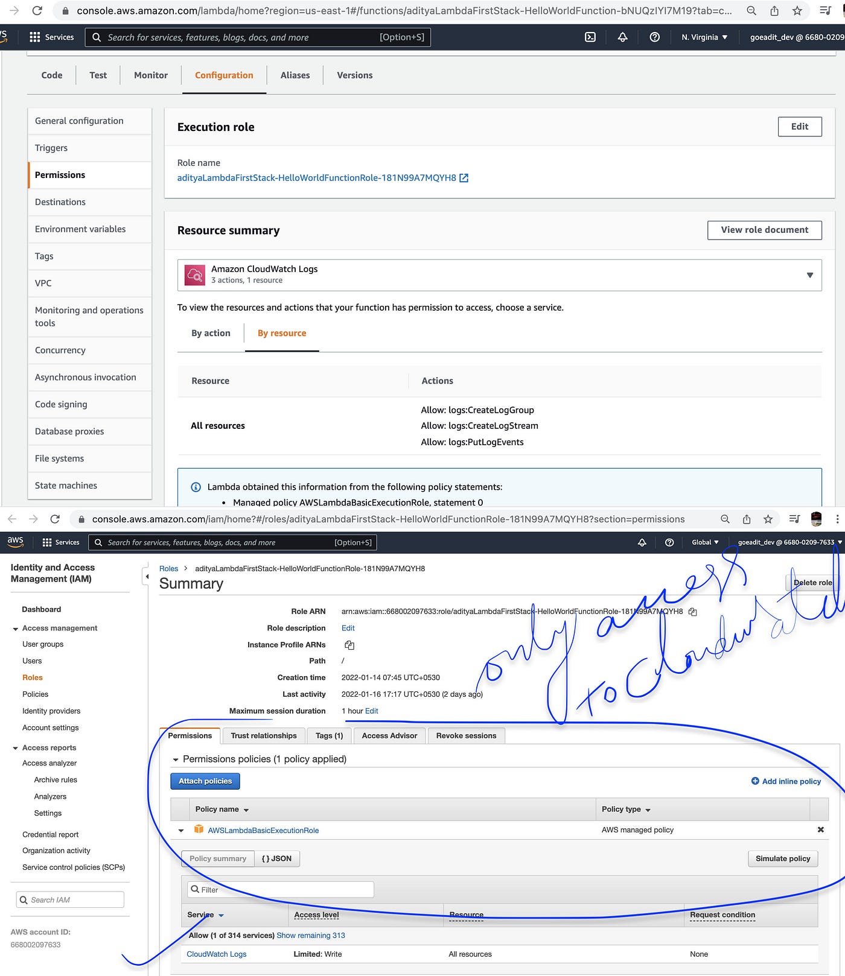Viewport: 845px width, 976px height.
Task: Open Services grid in IAM console header
Action: (x=47, y=542)
